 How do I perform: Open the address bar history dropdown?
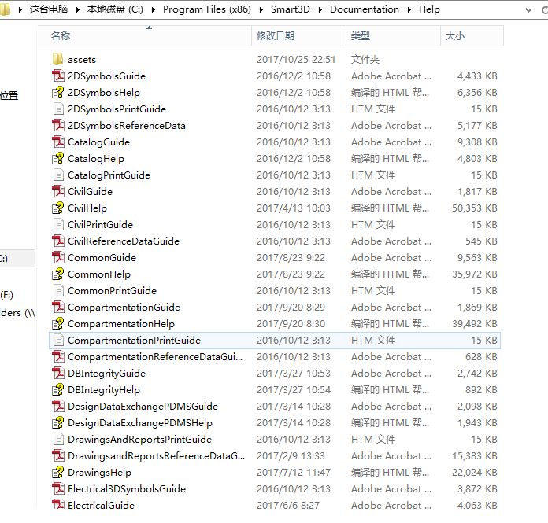point(529,9)
